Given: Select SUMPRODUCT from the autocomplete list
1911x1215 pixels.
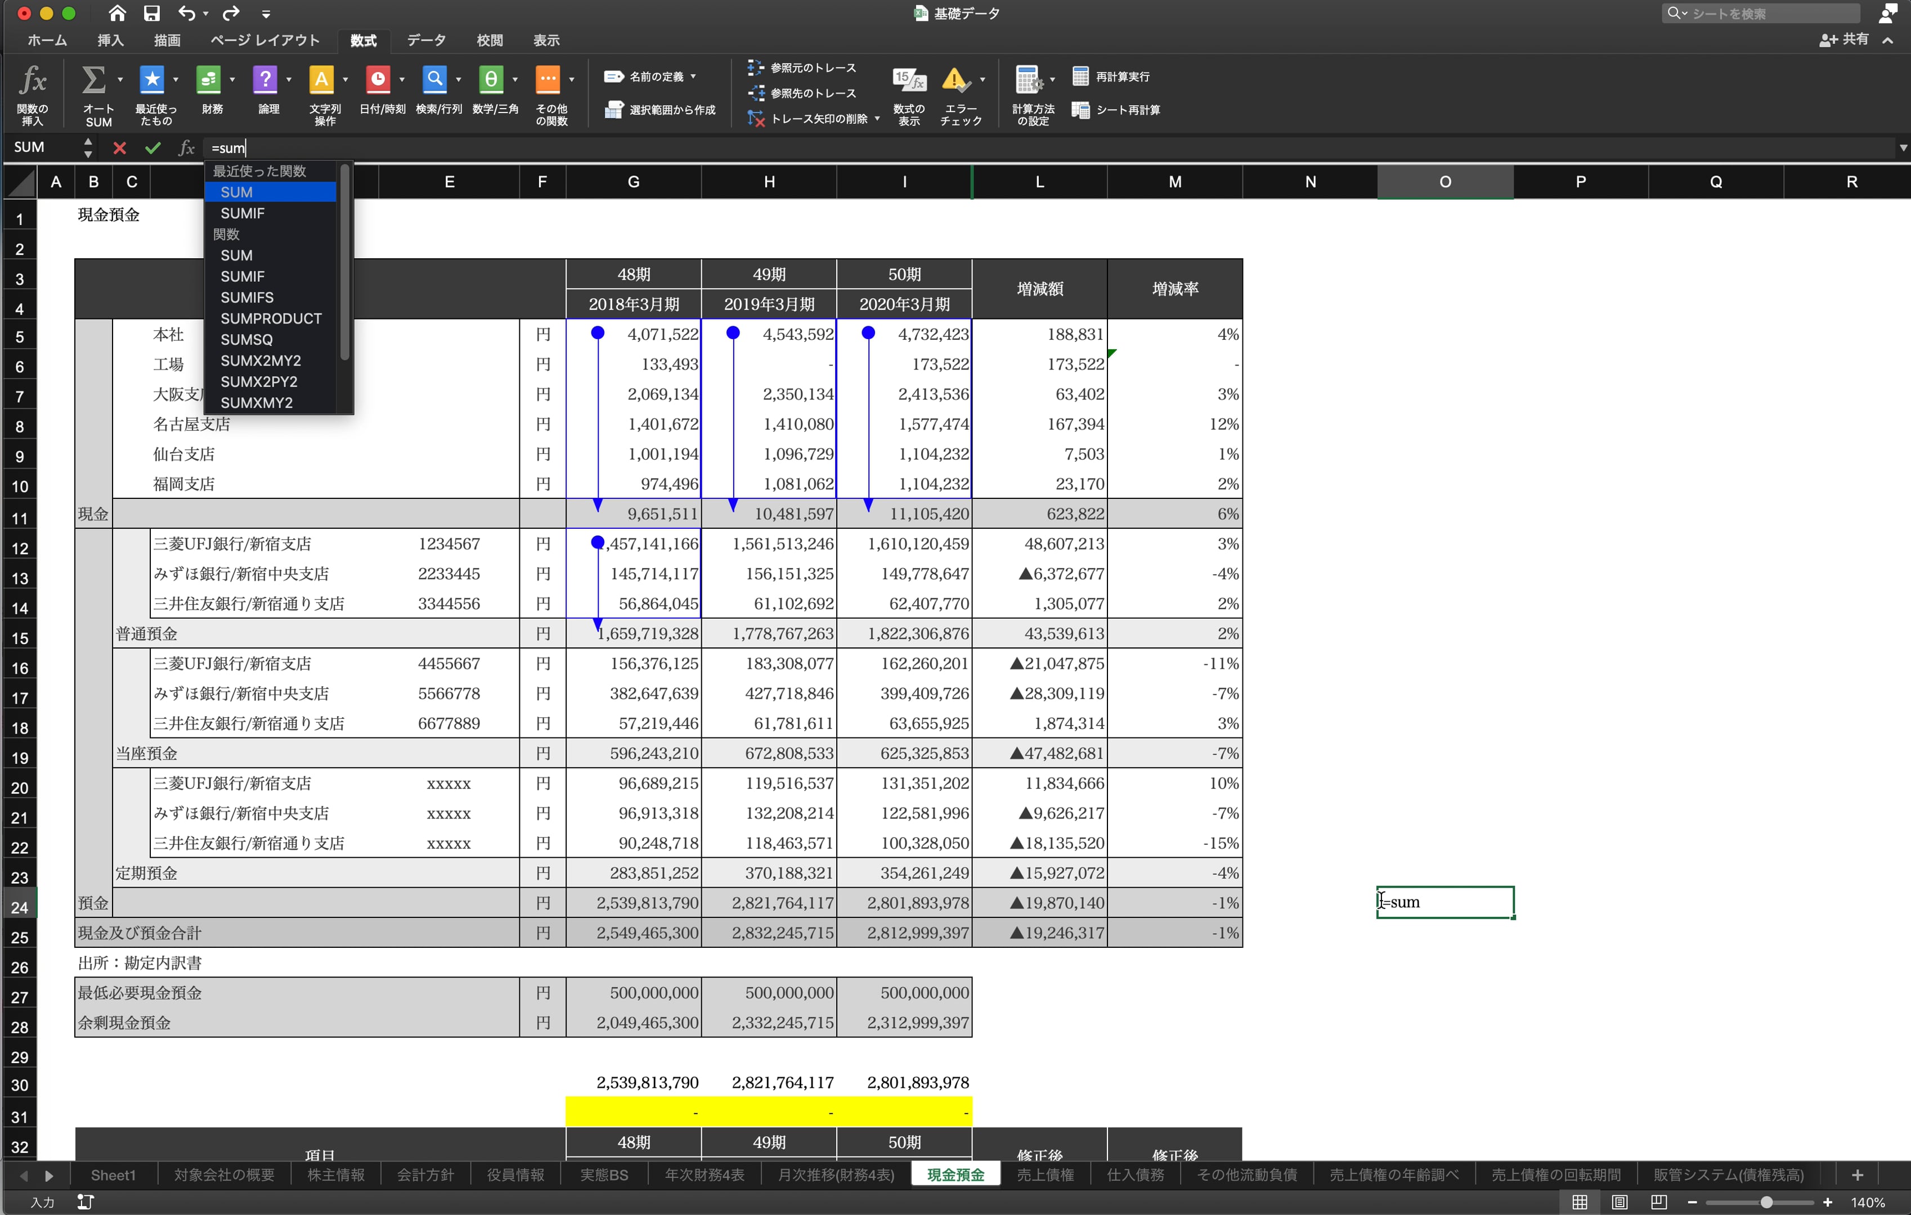Looking at the screenshot, I should (271, 319).
